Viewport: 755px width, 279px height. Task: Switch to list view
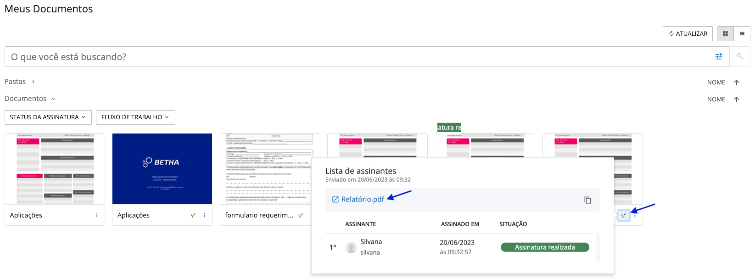pyautogui.click(x=742, y=33)
